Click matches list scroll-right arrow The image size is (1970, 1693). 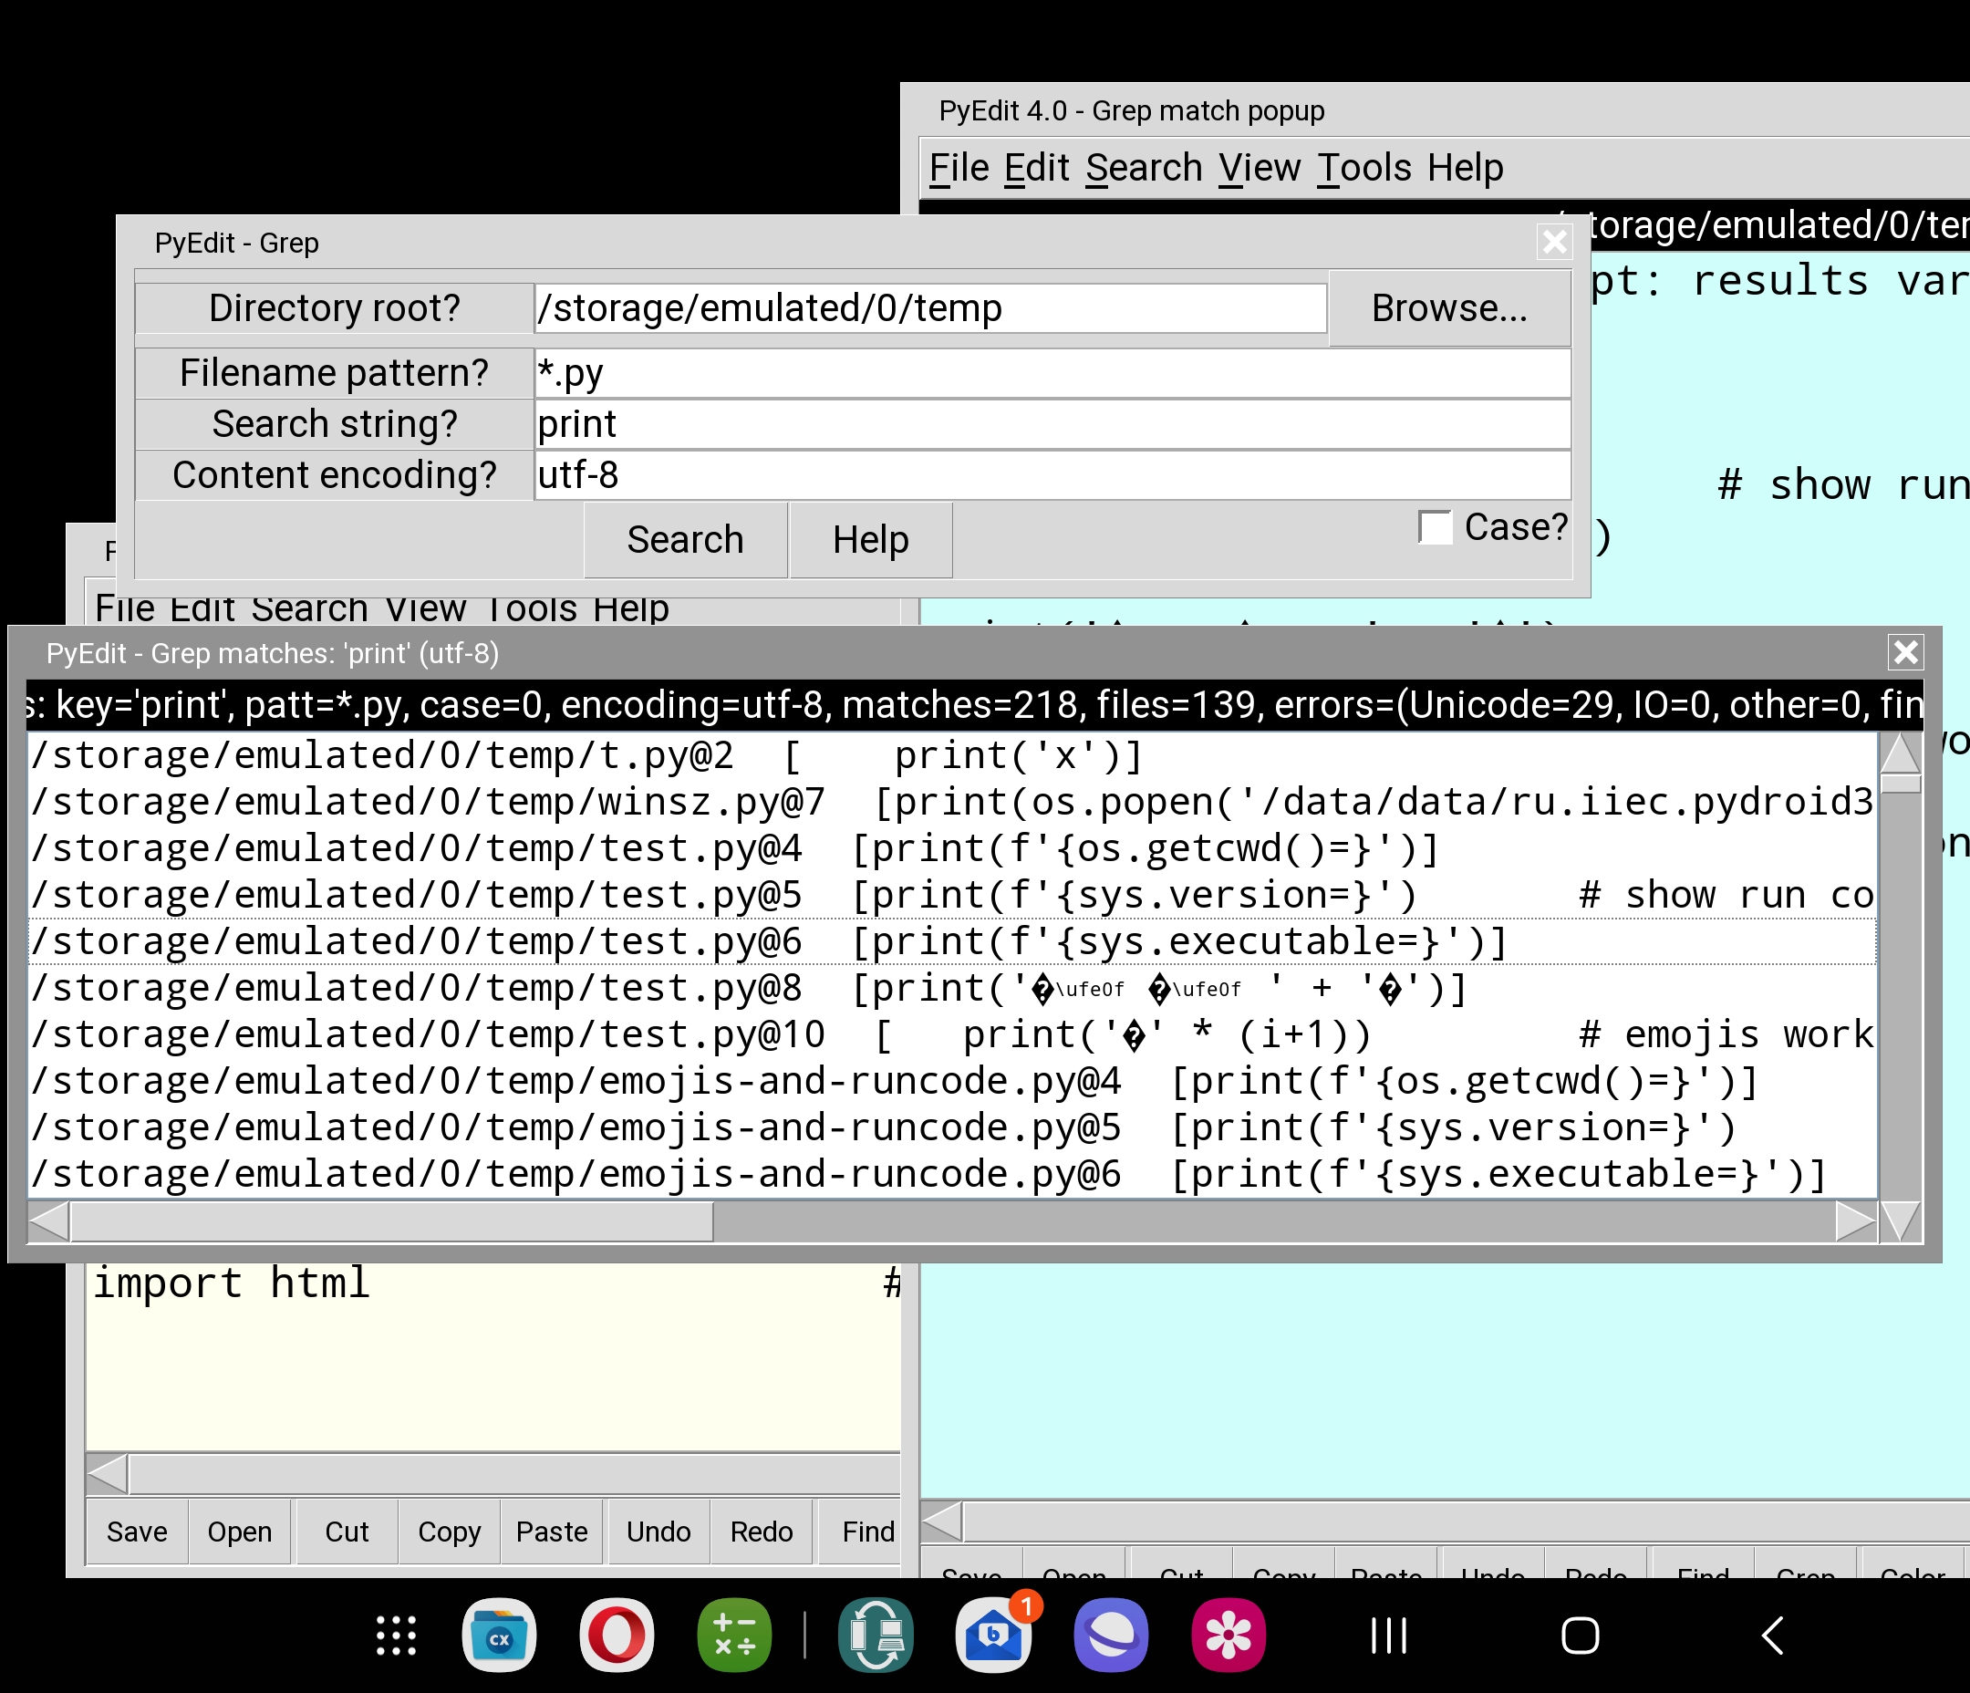pos(1856,1221)
